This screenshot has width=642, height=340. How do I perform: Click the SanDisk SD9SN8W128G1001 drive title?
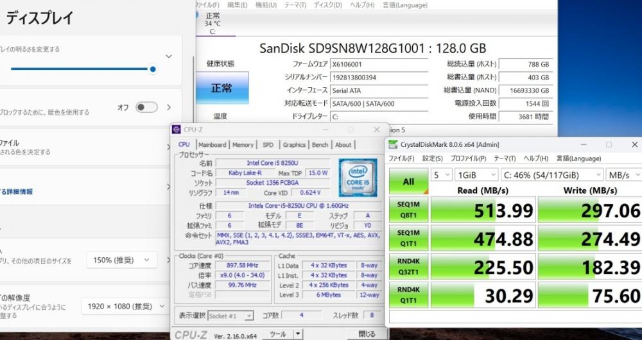372,48
